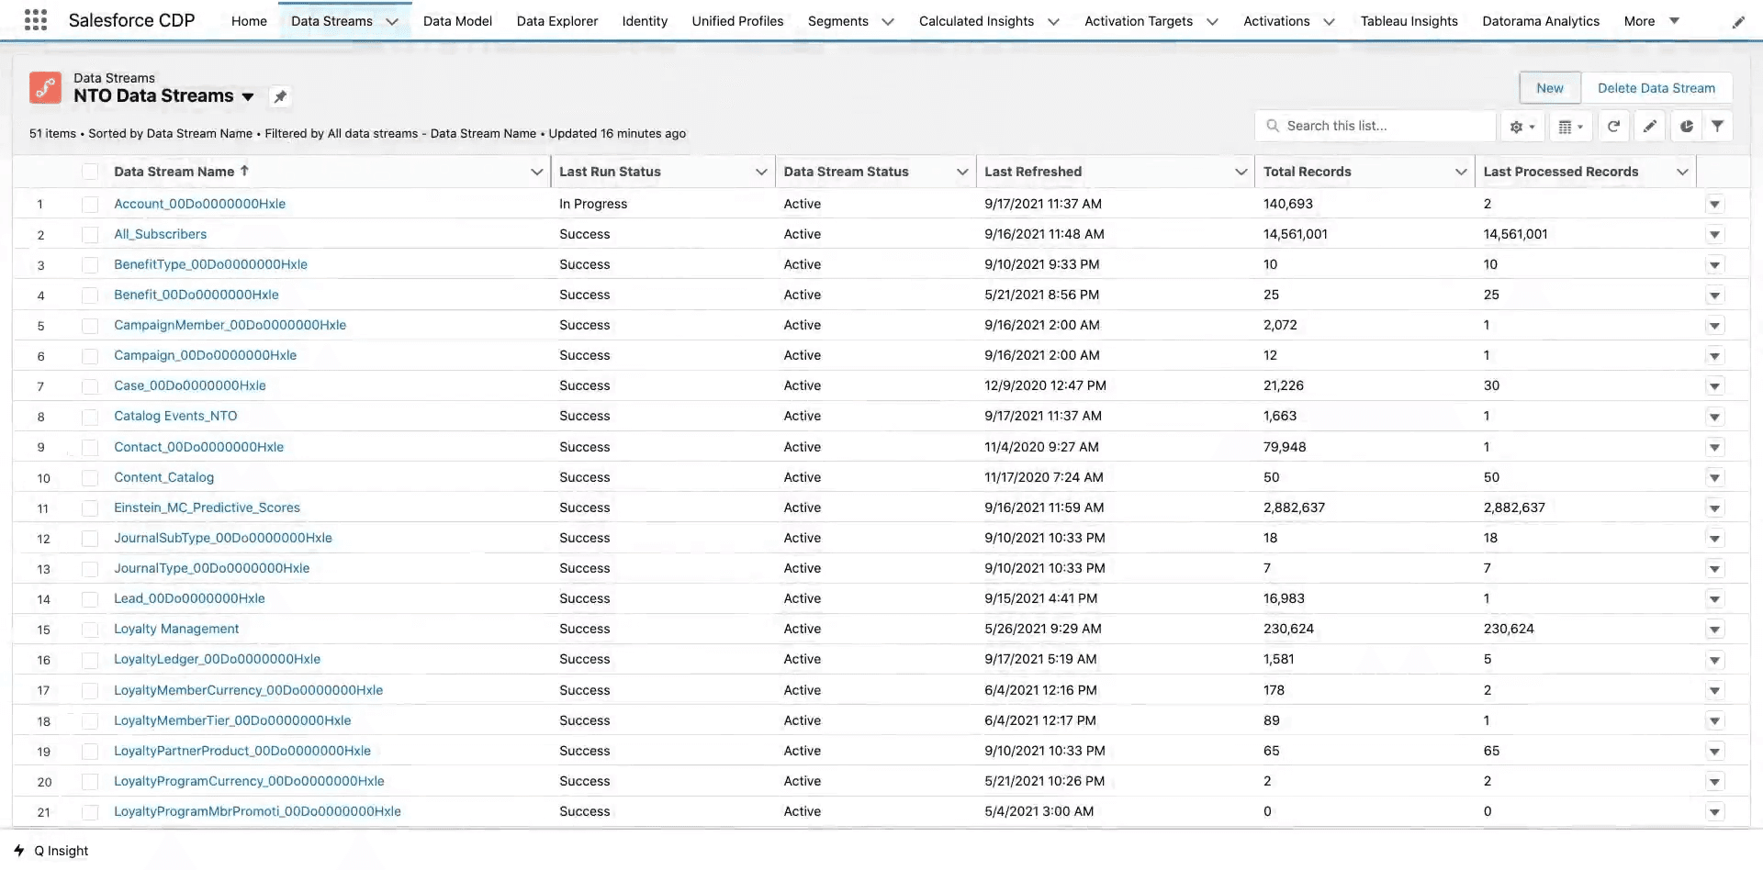This screenshot has height=870, width=1763.
Task: Open the filter panel icon
Action: (1718, 126)
